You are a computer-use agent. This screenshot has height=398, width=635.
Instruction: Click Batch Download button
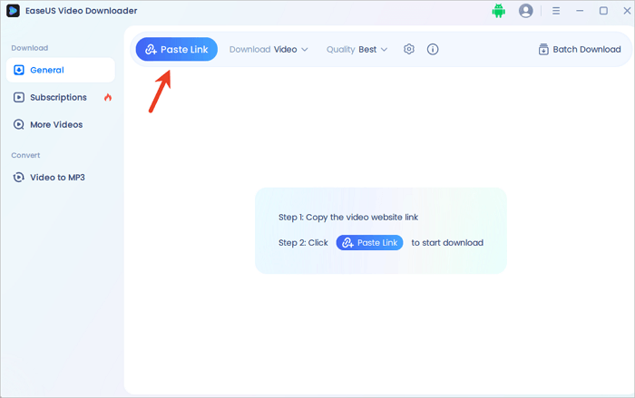point(579,49)
